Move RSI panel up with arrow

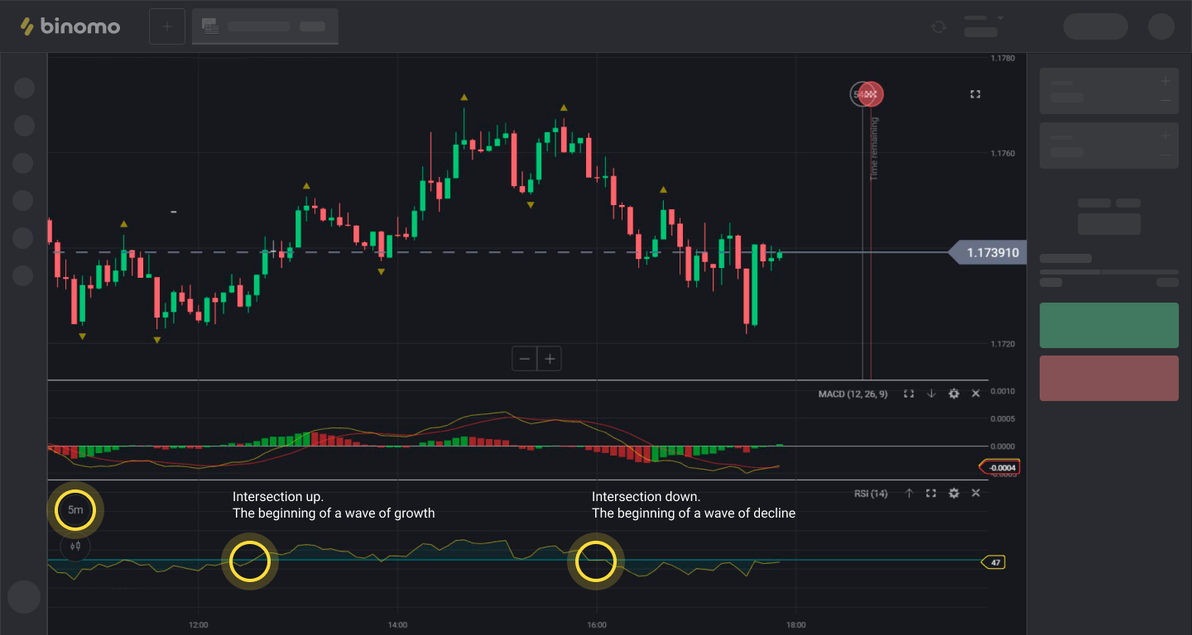point(909,493)
